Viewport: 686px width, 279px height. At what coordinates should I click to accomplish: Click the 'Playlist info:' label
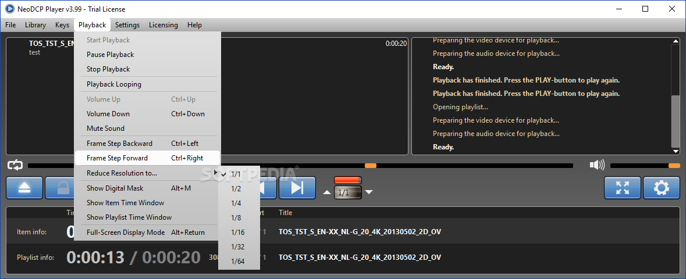point(35,257)
